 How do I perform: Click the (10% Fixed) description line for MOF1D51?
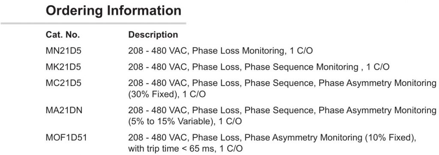(x=272, y=138)
